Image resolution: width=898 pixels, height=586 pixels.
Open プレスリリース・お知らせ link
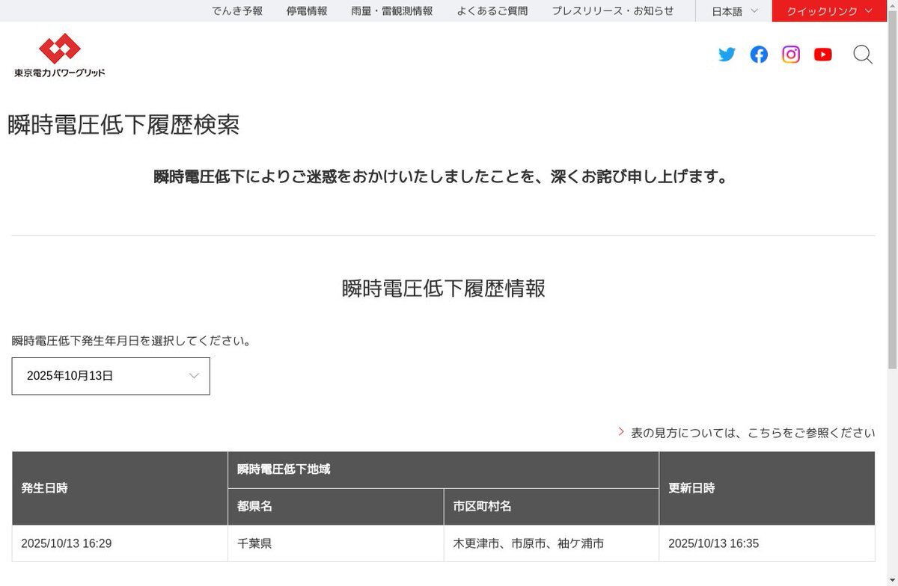click(x=613, y=11)
